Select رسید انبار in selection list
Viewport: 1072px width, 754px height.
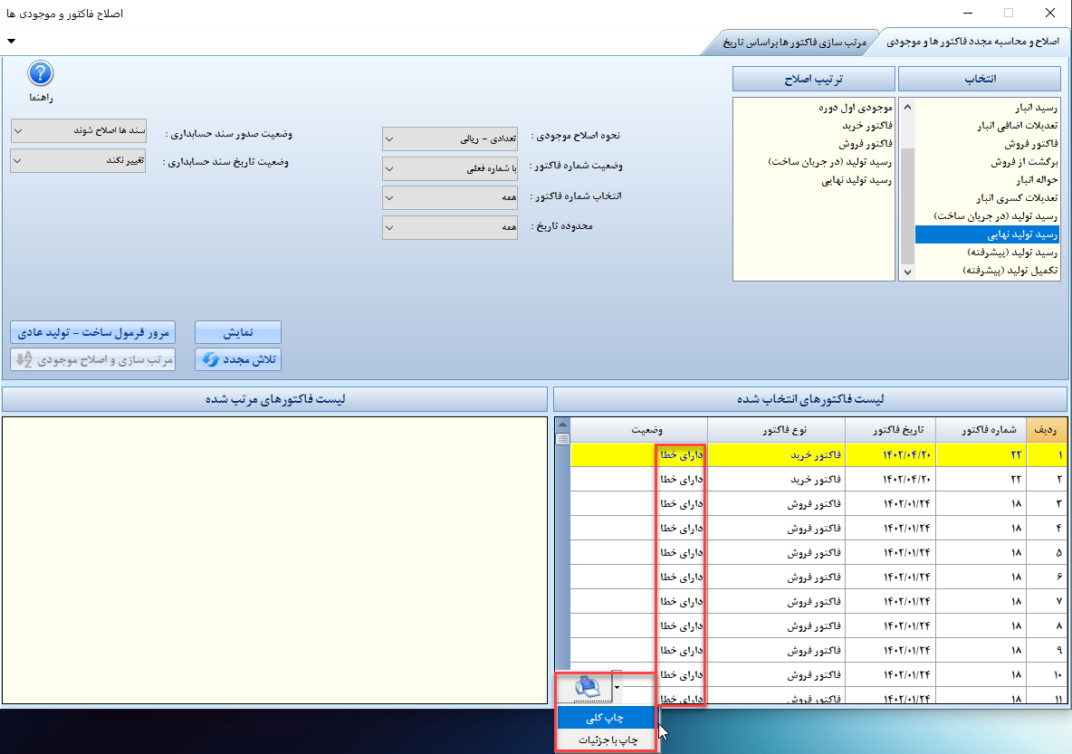tap(987, 108)
